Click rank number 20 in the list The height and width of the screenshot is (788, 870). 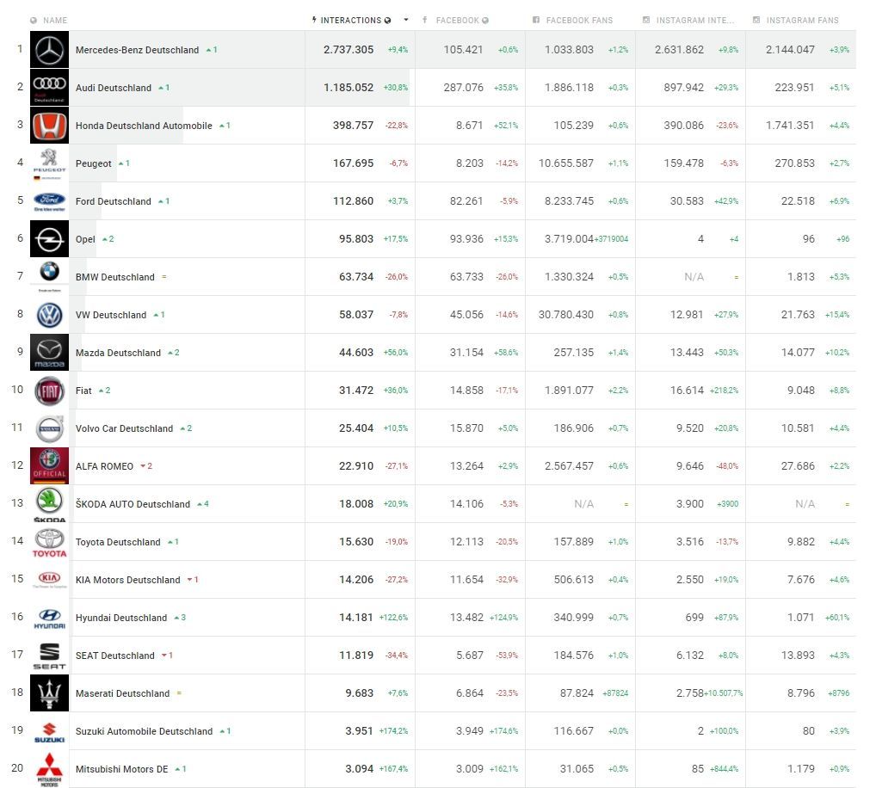pos(17,767)
